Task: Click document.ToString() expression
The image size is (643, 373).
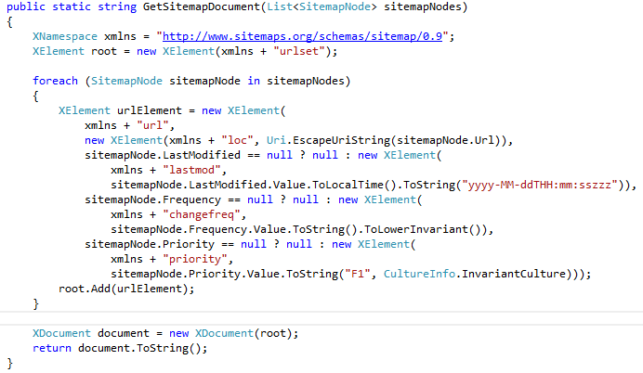Action: click(139, 348)
